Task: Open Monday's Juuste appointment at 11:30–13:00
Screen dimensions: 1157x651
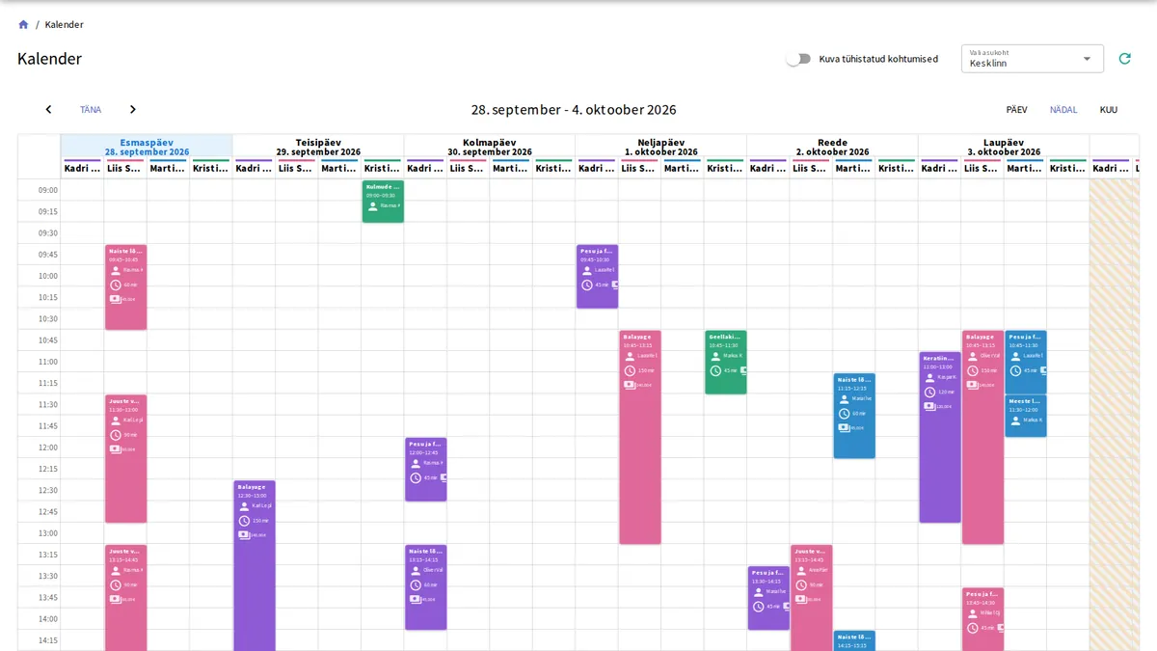Action: (x=125, y=458)
